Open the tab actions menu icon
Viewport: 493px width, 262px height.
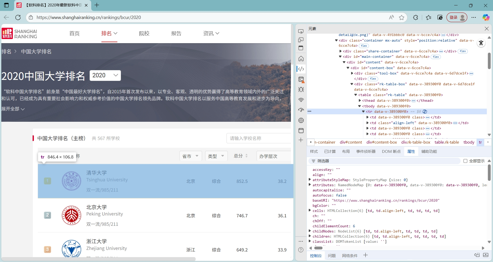click(x=6, y=5)
